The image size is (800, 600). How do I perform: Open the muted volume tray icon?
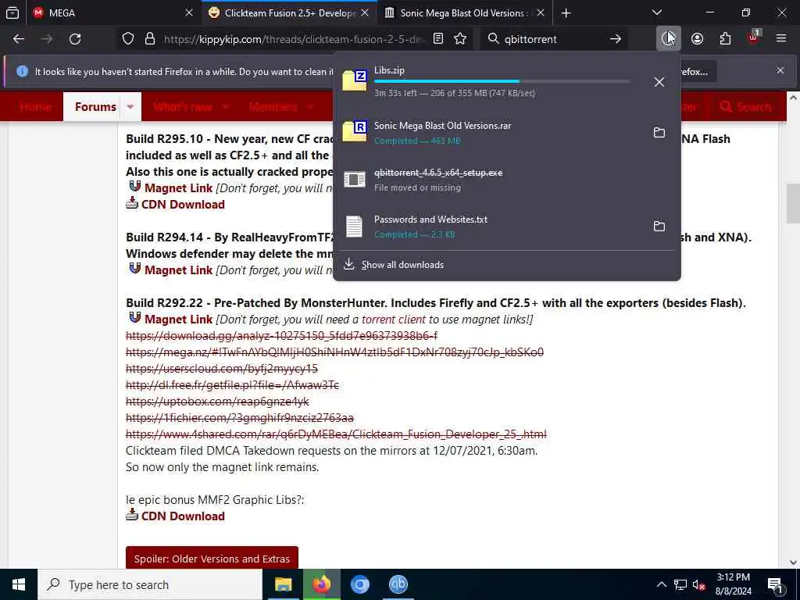point(698,584)
